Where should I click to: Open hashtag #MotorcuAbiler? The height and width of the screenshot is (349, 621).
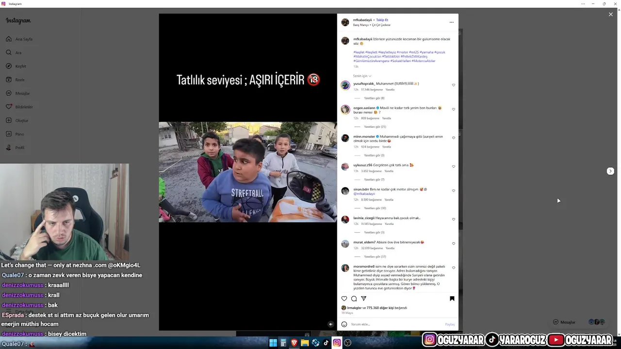[424, 61]
